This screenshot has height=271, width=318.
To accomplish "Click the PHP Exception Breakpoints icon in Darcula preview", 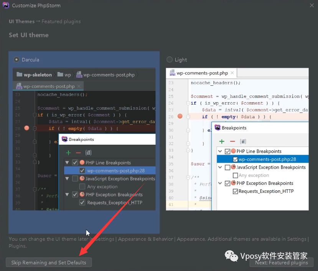I will pos(82,194).
